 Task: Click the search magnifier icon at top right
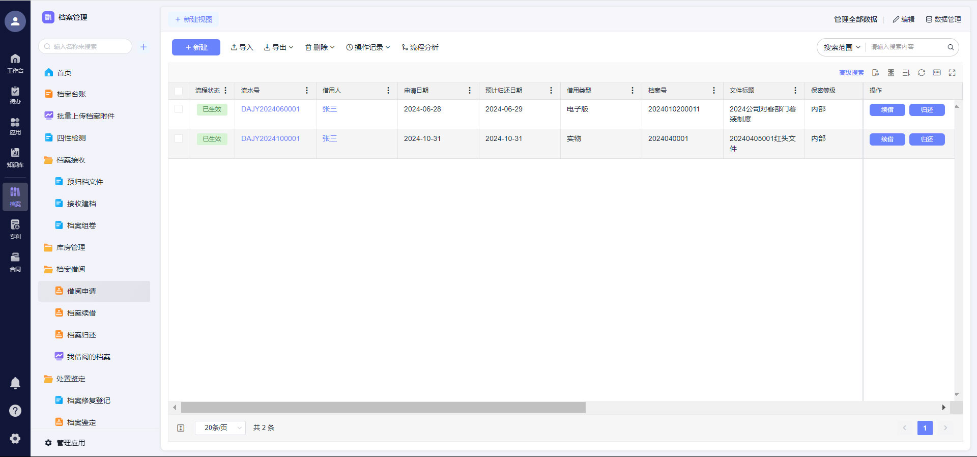(950, 47)
